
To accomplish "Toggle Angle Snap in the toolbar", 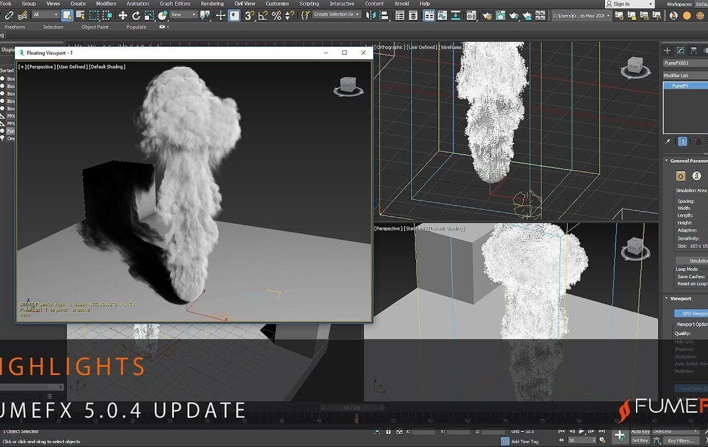I will (x=263, y=16).
